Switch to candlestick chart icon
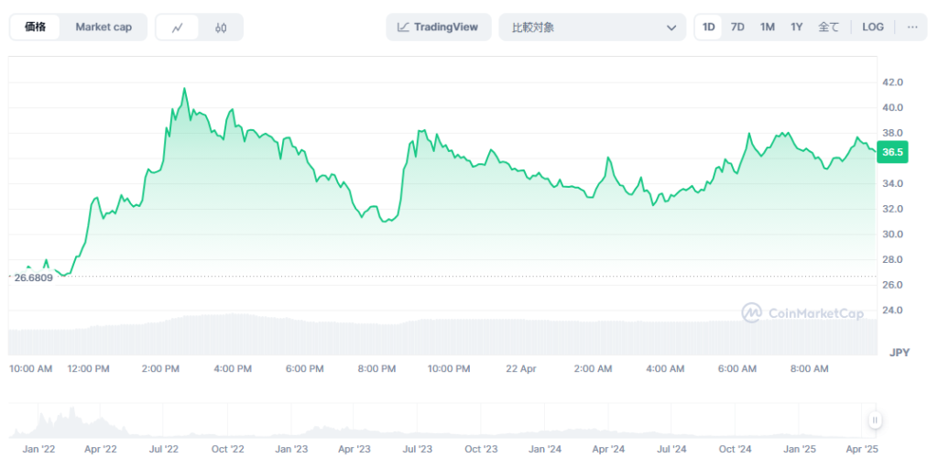 tap(221, 27)
